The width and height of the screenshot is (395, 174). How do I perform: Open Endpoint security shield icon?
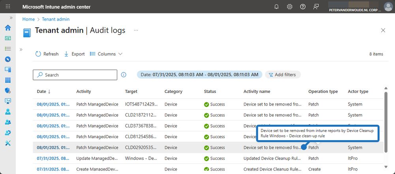[8, 91]
